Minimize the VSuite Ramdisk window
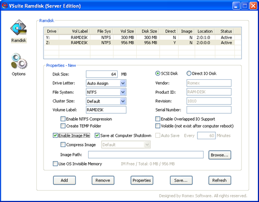The image size is (259, 202). tap(236, 6)
